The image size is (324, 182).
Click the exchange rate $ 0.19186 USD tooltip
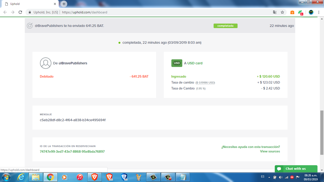pos(205,83)
